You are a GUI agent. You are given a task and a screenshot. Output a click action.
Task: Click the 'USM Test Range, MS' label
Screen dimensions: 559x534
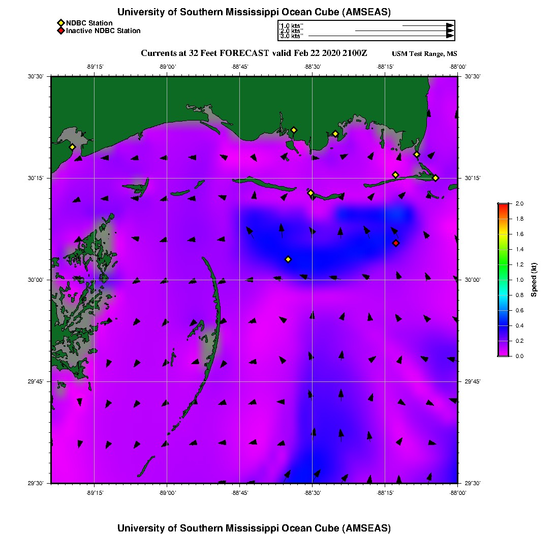pos(424,54)
